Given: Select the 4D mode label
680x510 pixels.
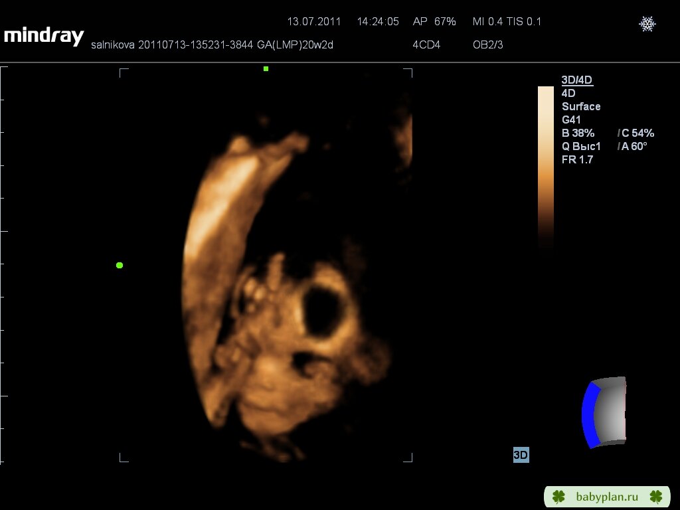Looking at the screenshot, I should pos(568,93).
